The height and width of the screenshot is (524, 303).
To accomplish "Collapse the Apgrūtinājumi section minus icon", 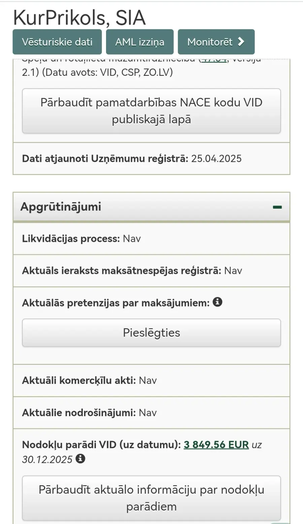I will [277, 207].
